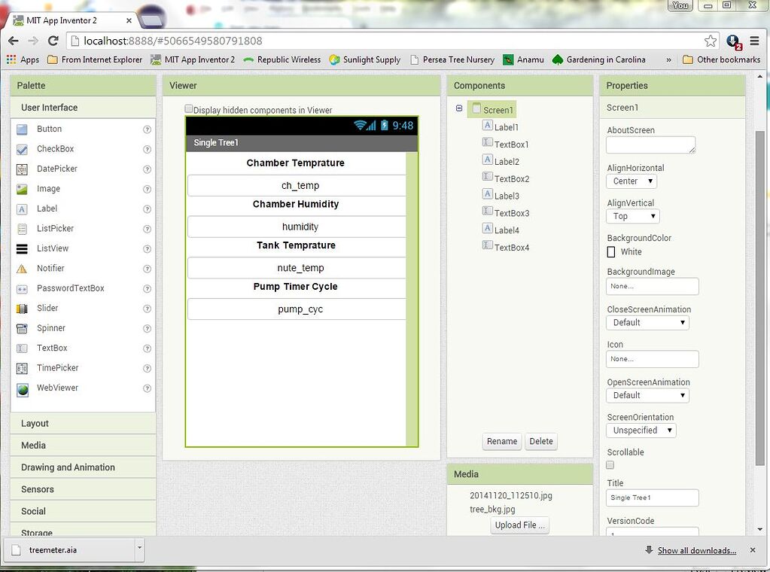Click the Rename button under Components
Image resolution: width=770 pixels, height=572 pixels.
pos(501,441)
